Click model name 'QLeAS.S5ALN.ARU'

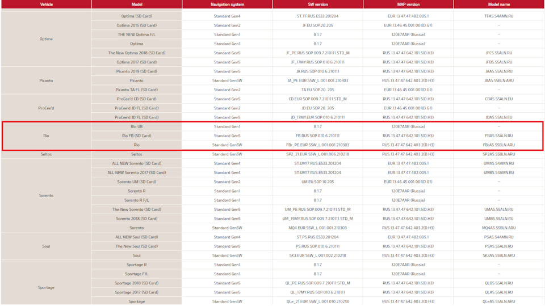499,301
